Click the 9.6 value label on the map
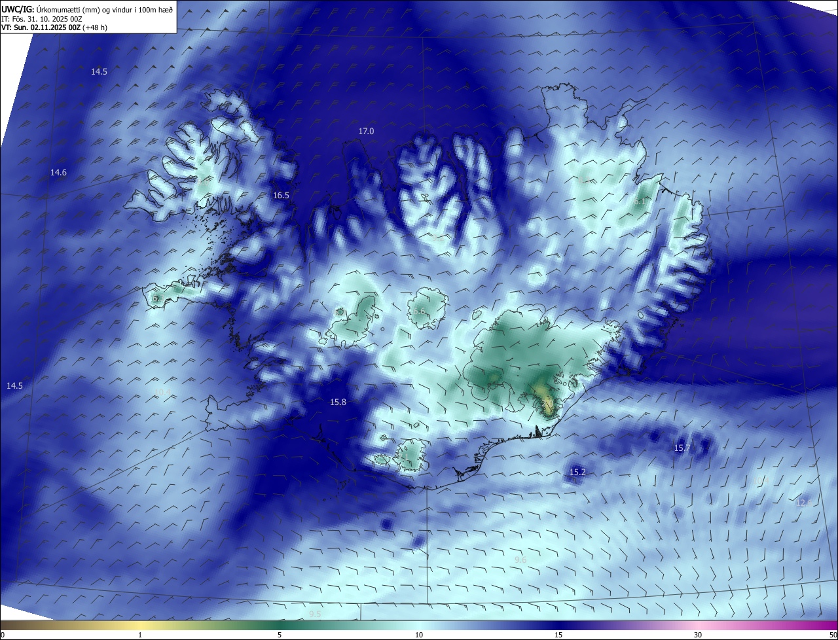Viewport: 838px width, 640px height. point(520,560)
